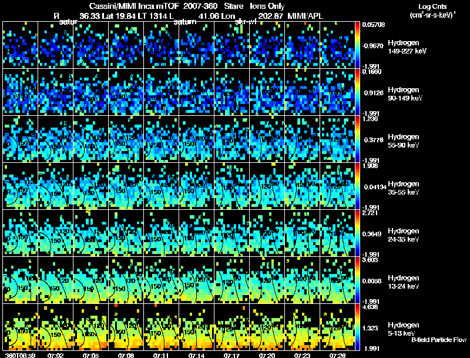The height and width of the screenshot is (358, 470).
Task: Click the '07:17' time axis label
Action: coord(231,355)
